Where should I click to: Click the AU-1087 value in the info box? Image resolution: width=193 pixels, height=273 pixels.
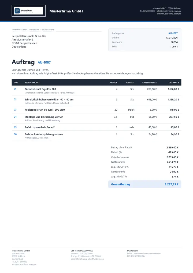pyautogui.click(x=173, y=33)
